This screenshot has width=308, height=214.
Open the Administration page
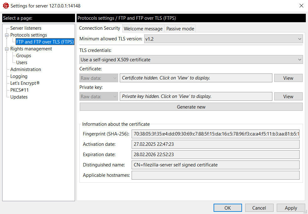(26, 69)
